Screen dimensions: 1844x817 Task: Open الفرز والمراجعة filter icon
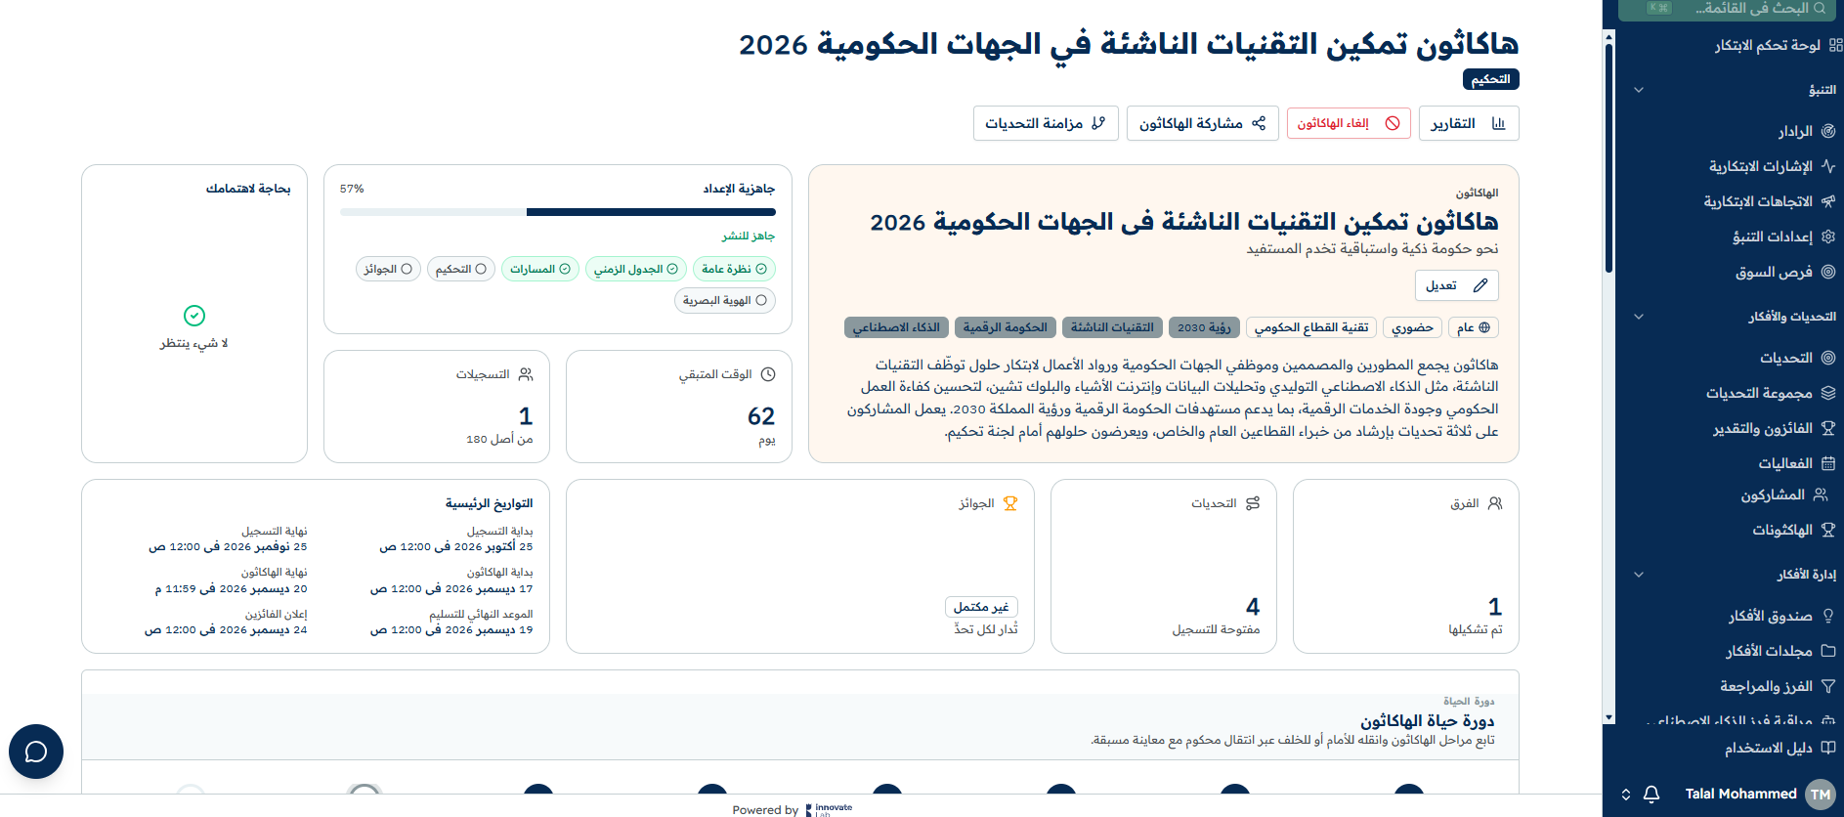(1828, 686)
